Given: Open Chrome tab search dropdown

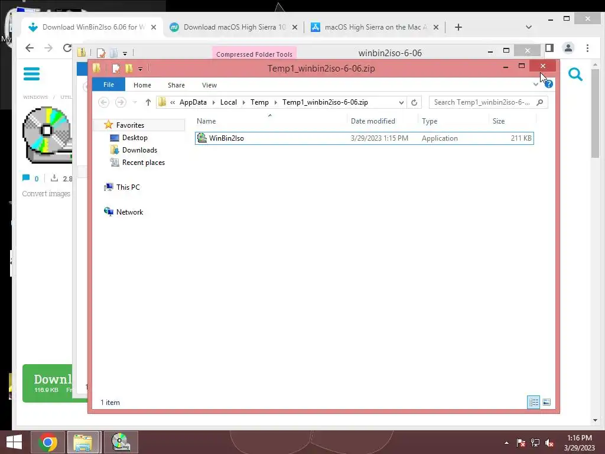Looking at the screenshot, I should tap(529, 27).
